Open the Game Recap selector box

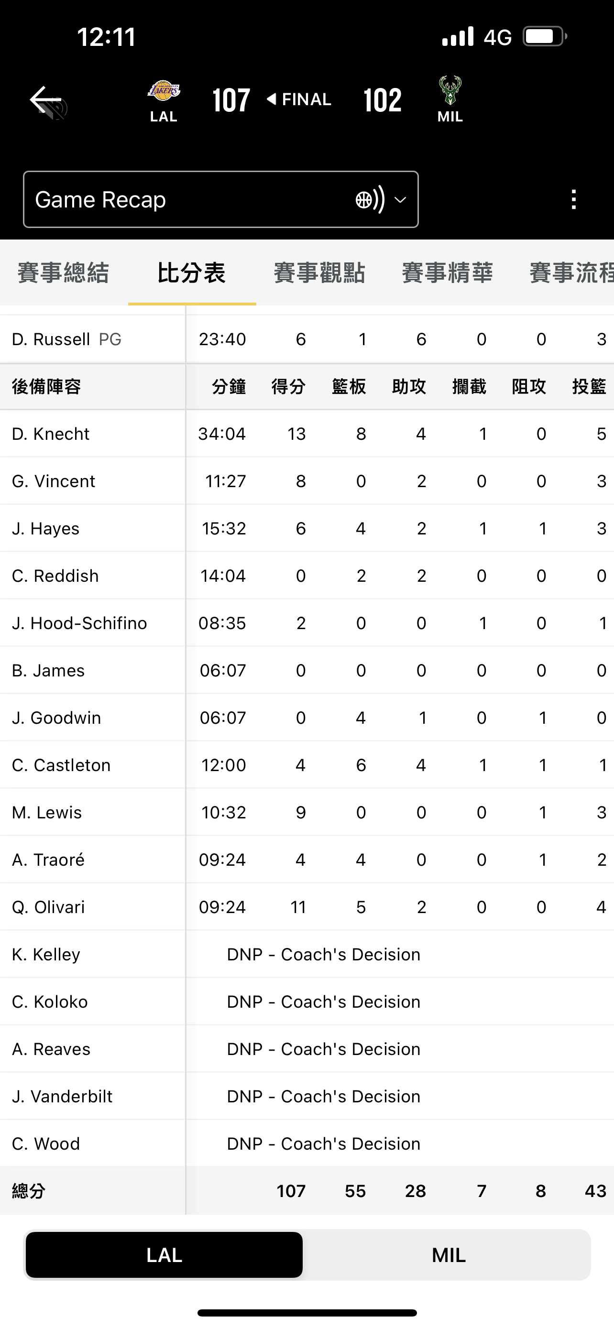[x=220, y=199]
